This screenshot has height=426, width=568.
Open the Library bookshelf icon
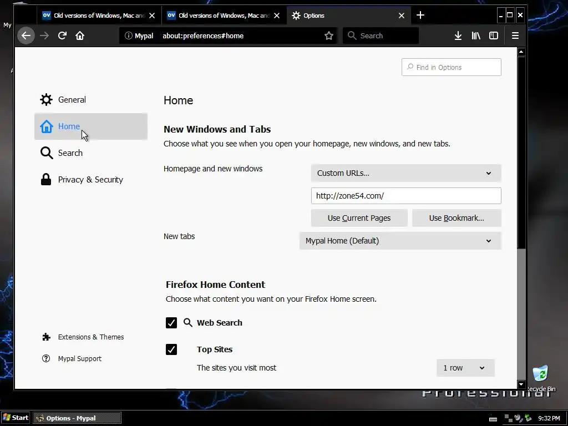pos(475,35)
